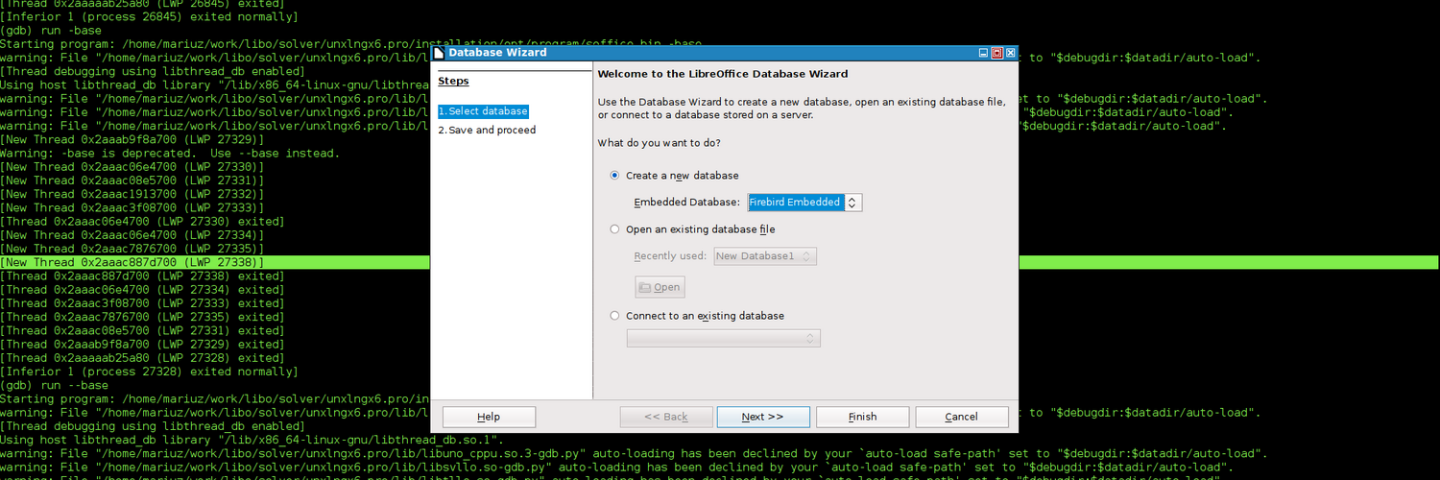Close the Database Wizard window

click(1011, 53)
